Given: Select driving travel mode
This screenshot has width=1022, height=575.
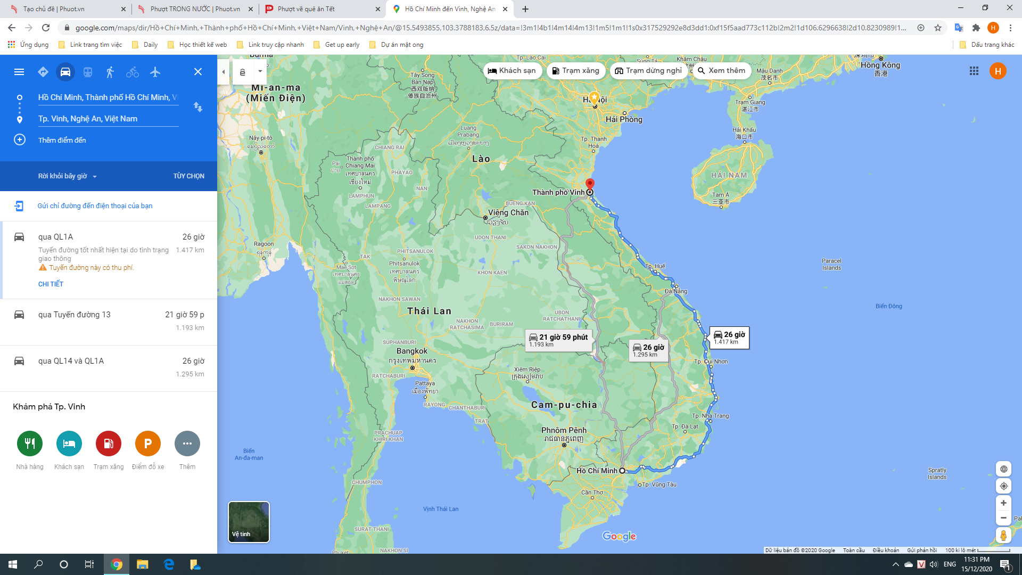Looking at the screenshot, I should (65, 72).
